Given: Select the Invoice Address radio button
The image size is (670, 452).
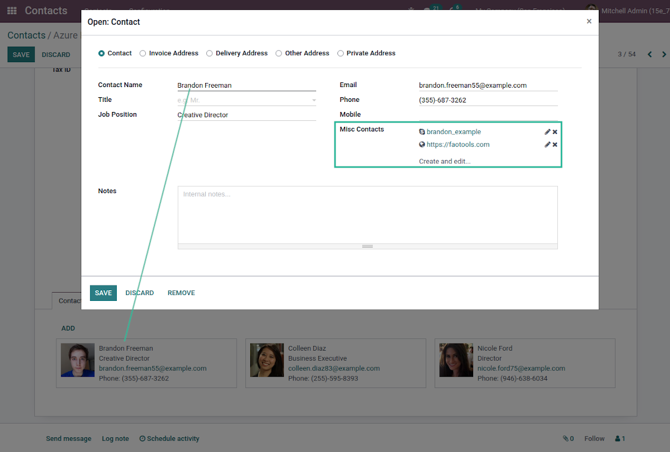Looking at the screenshot, I should coord(143,53).
